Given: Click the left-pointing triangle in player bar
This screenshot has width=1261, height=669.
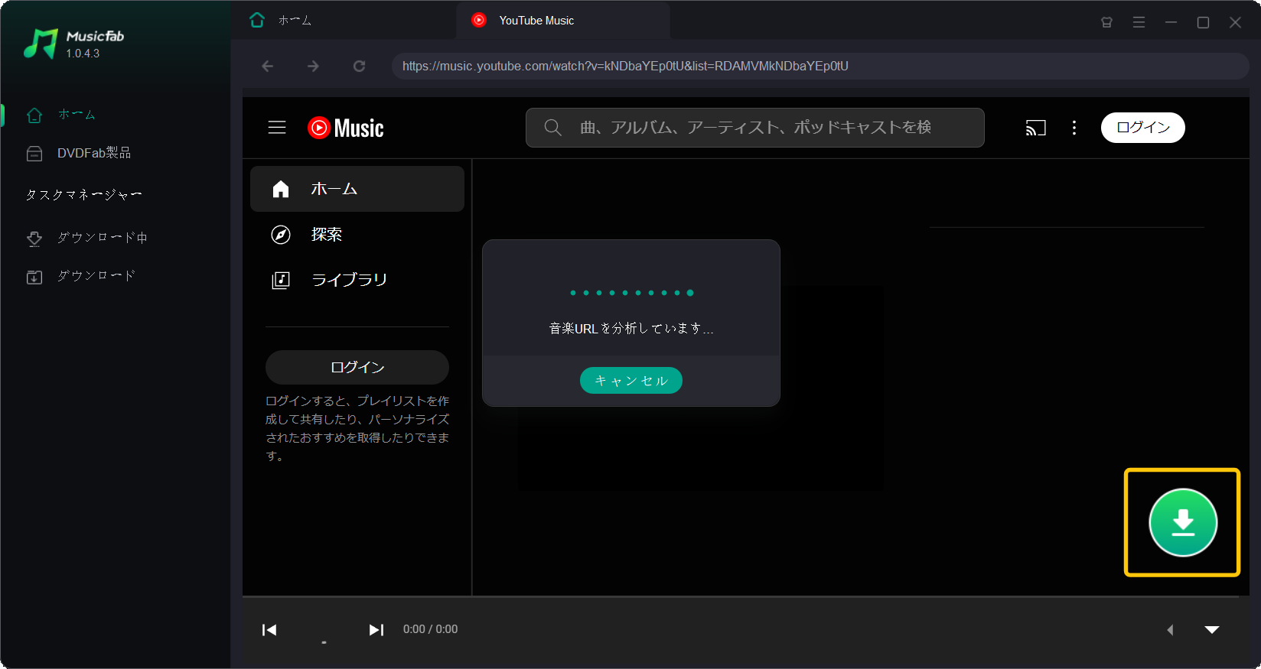Looking at the screenshot, I should click(1170, 630).
